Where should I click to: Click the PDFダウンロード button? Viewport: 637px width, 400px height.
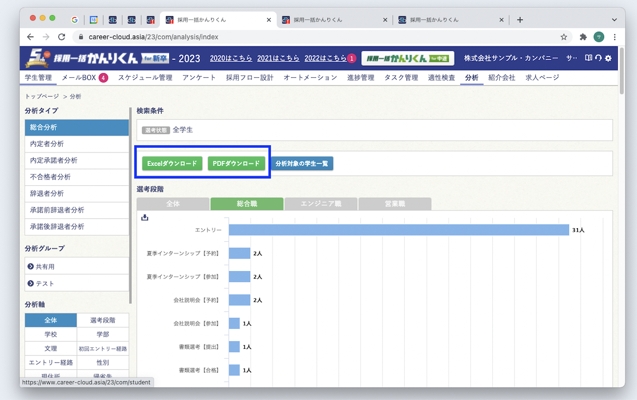coord(236,163)
